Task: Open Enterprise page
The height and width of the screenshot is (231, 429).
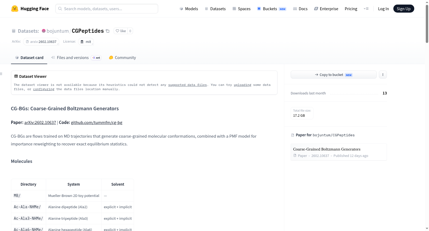Action: tap(326, 9)
